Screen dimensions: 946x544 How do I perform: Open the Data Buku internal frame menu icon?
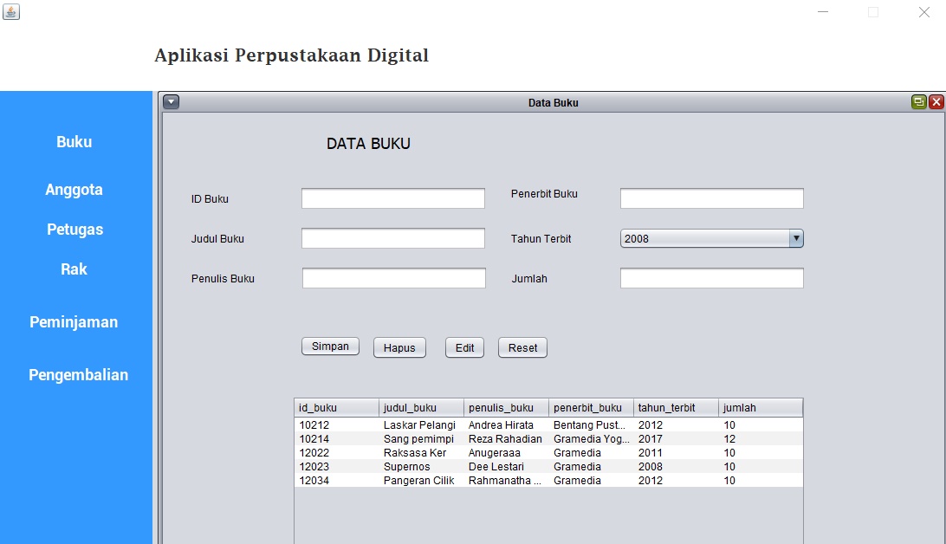(x=171, y=102)
